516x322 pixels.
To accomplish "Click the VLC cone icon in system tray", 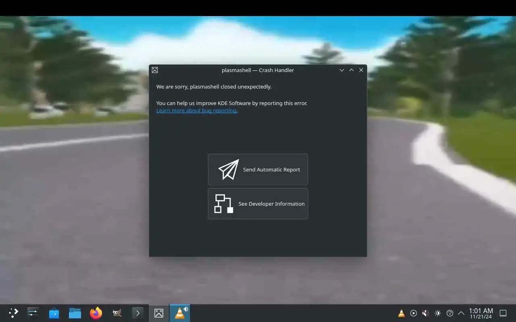I will click(402, 313).
